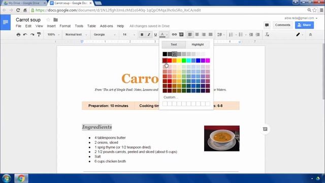Click the carrot soup image
Image resolution: width=325 pixels, height=183 pixels.
222,138
